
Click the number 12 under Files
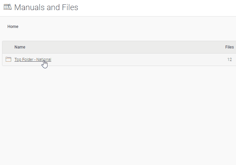[230, 60]
